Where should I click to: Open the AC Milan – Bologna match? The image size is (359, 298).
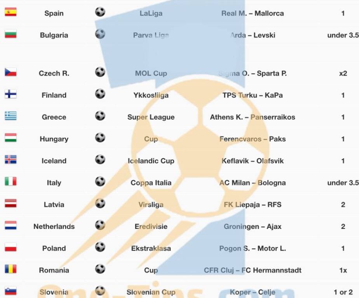(253, 183)
